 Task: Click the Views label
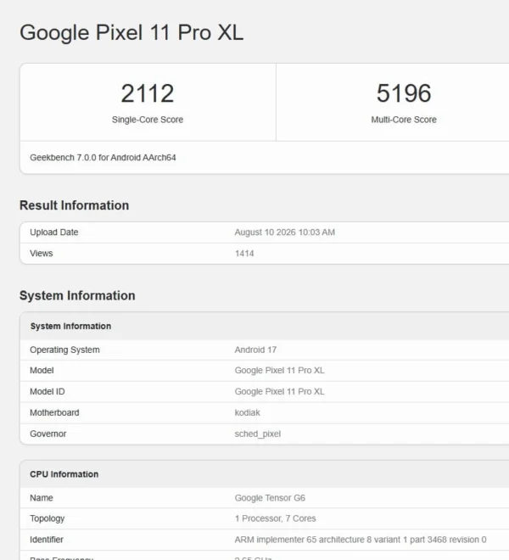(x=42, y=253)
